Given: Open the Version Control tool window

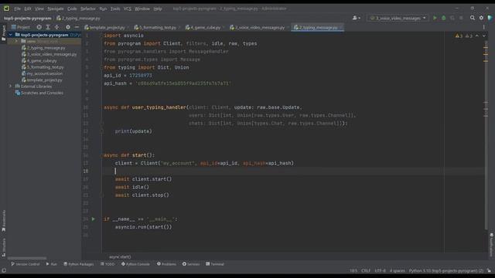Looking at the screenshot, I should point(26,264).
